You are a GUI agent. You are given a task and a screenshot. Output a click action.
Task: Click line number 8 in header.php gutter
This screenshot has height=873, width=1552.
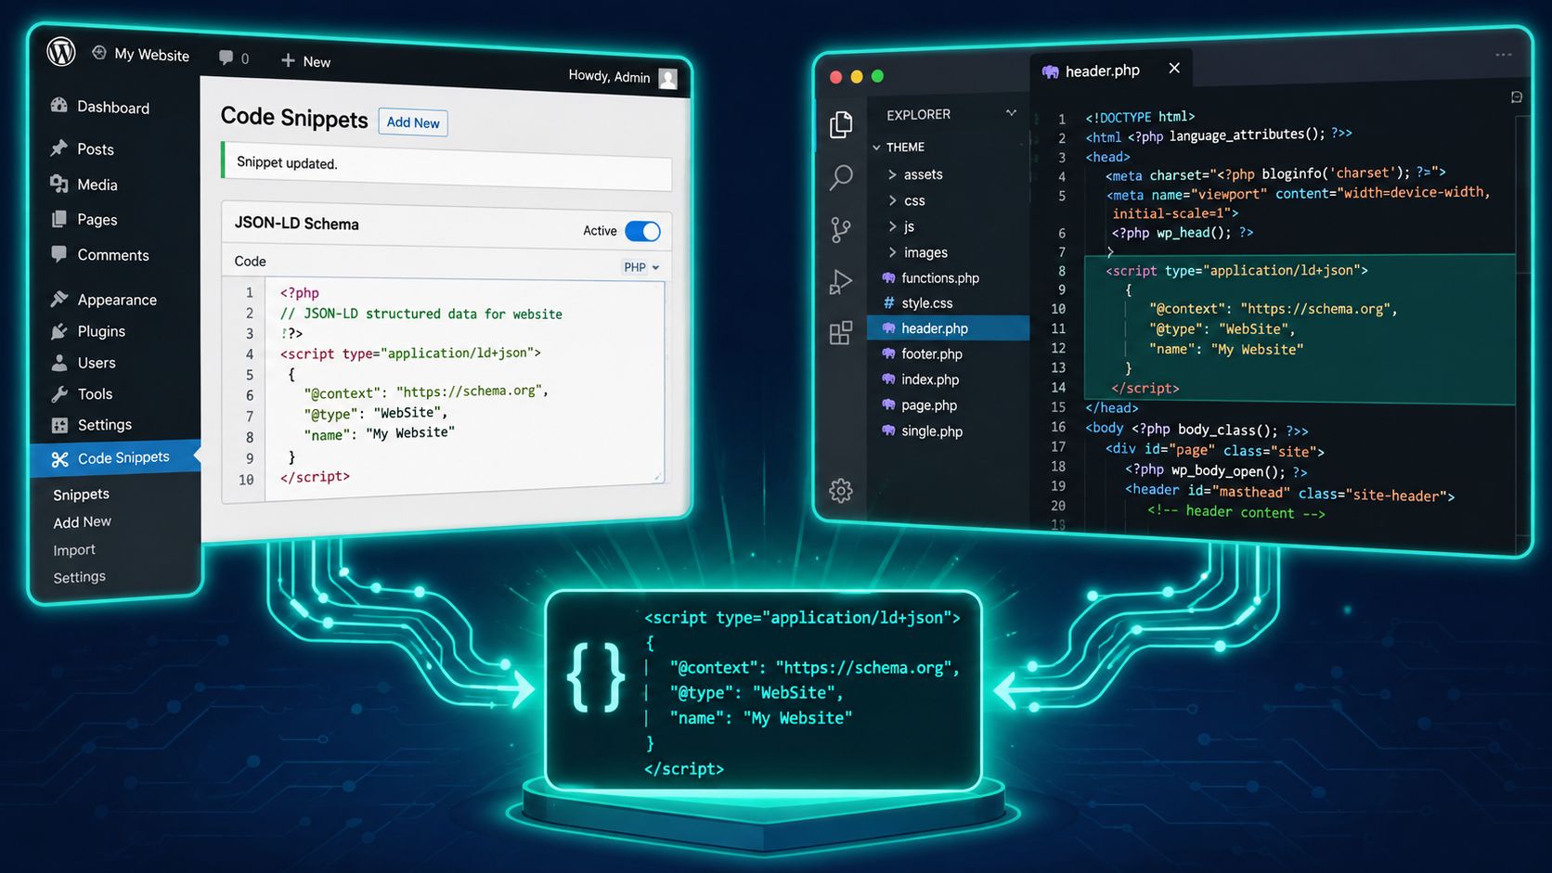pyautogui.click(x=1062, y=271)
